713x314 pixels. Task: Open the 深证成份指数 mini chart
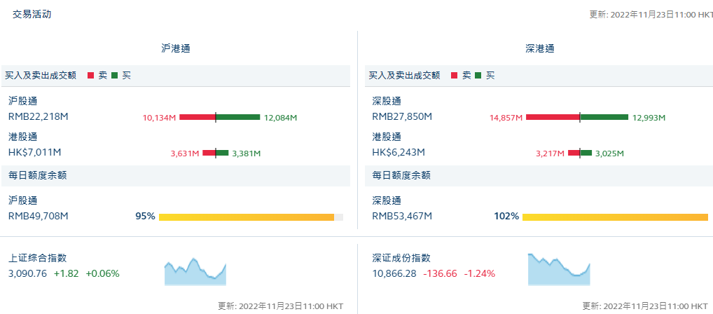[559, 270]
